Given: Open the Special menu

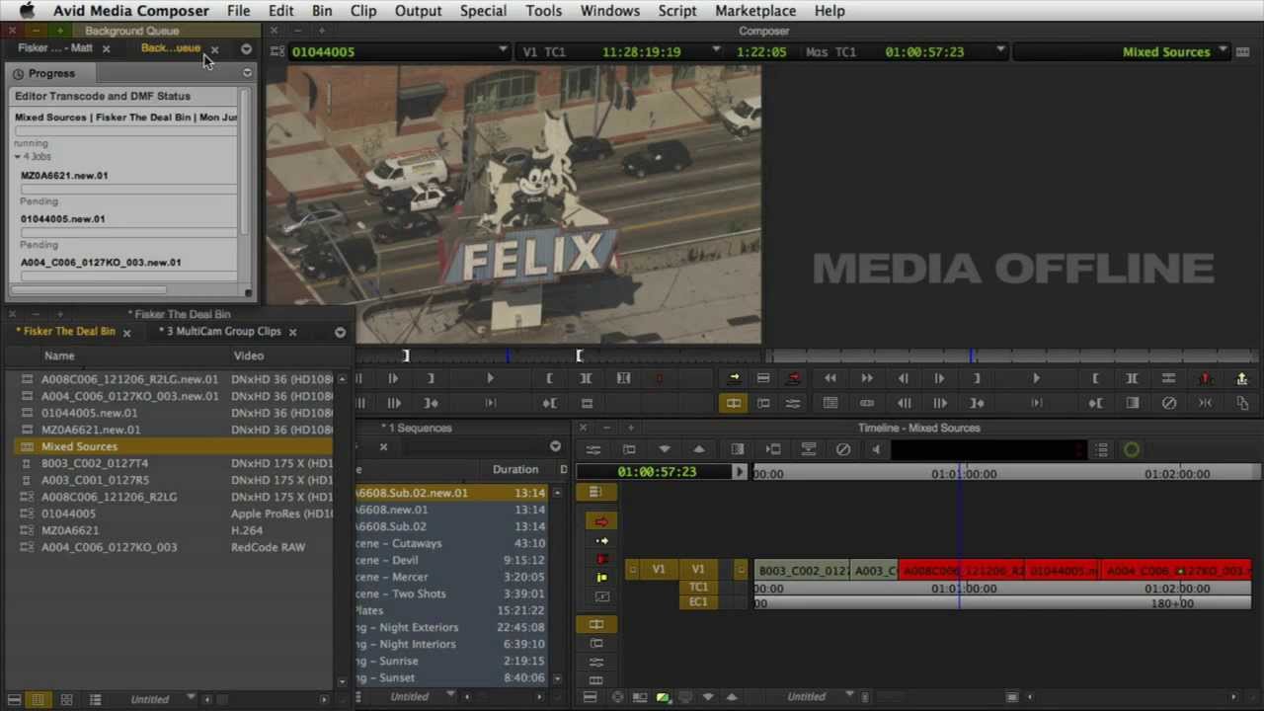Looking at the screenshot, I should pyautogui.click(x=484, y=11).
